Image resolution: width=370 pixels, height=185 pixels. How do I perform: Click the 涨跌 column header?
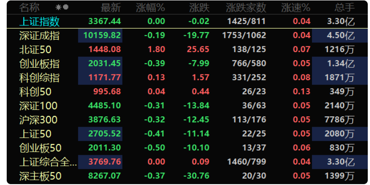[199, 8]
